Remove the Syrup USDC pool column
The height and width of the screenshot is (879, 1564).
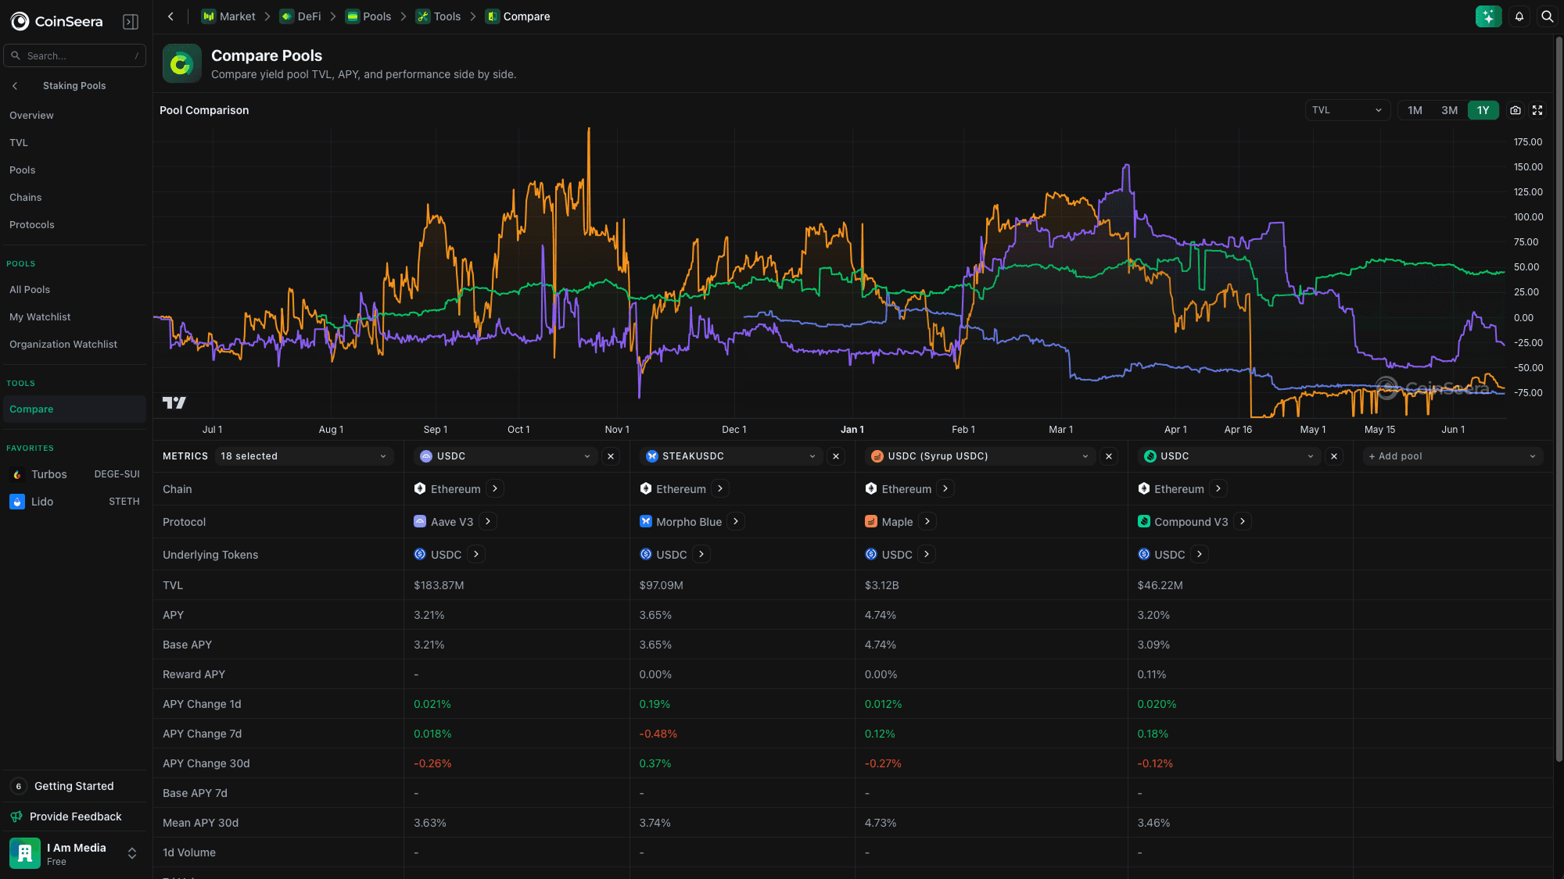[x=1109, y=456]
